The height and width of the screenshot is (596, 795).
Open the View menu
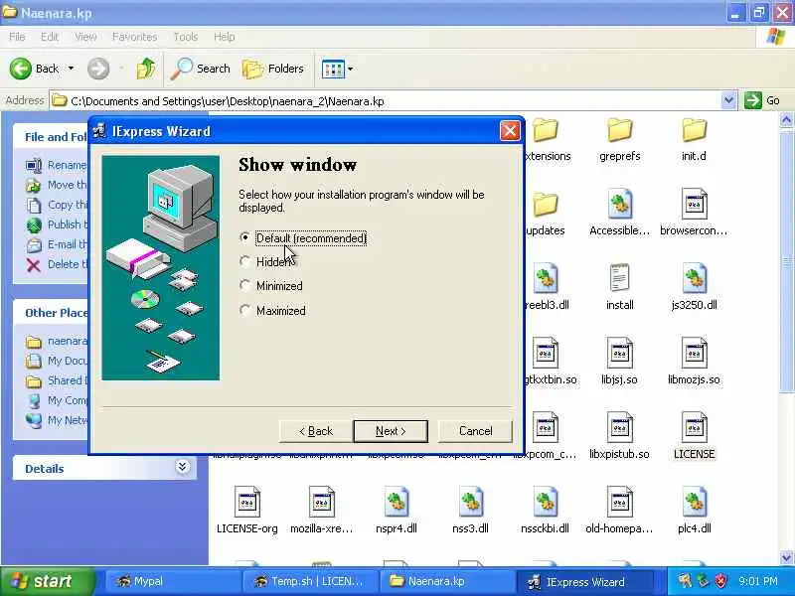[85, 37]
